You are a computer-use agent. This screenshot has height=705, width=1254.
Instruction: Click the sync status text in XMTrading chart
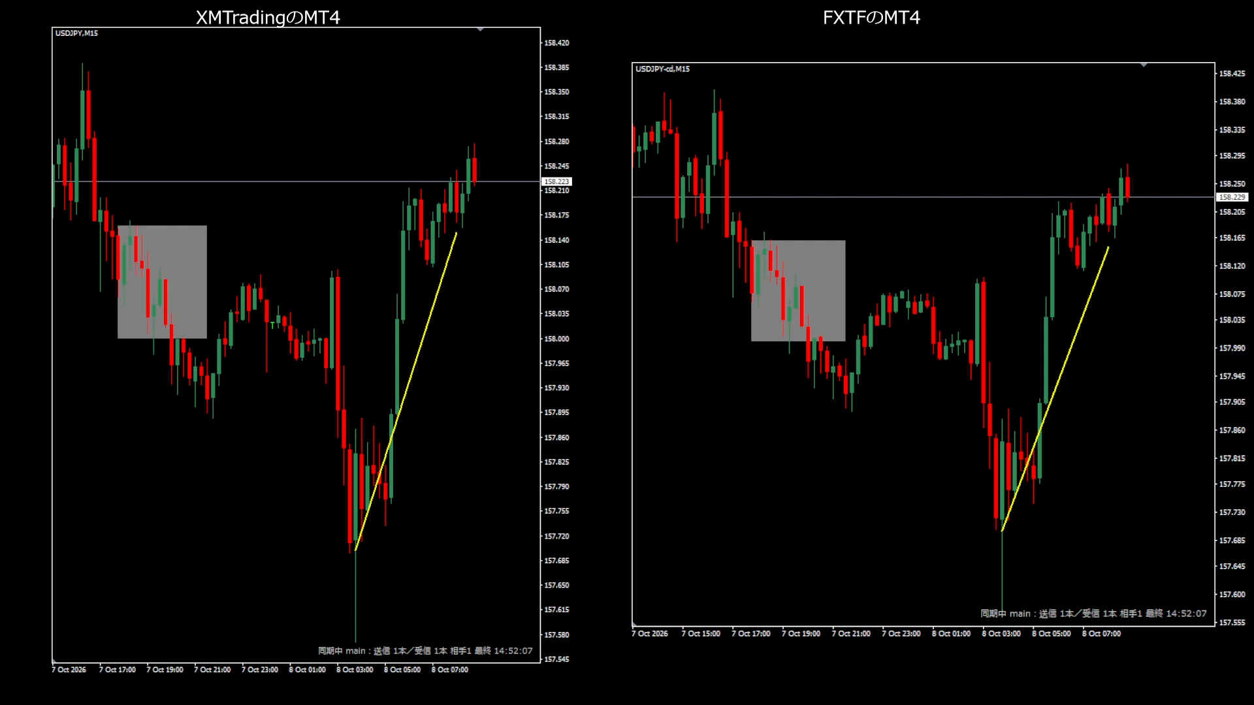point(425,651)
